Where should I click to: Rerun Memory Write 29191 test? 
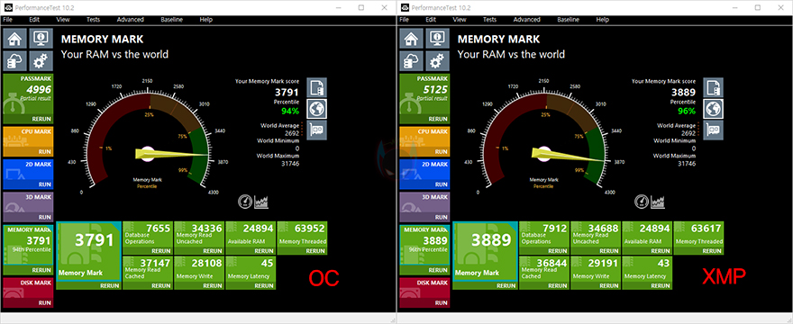click(609, 286)
